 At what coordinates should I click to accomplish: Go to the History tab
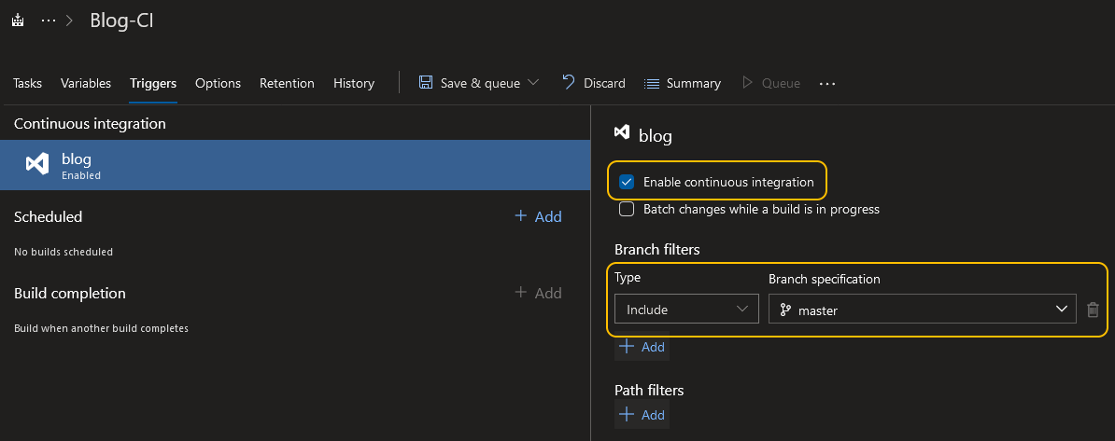tap(354, 83)
